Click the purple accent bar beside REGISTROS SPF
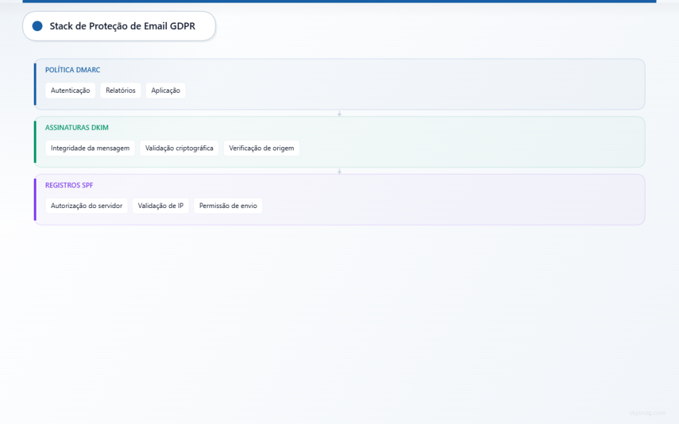 [34, 199]
